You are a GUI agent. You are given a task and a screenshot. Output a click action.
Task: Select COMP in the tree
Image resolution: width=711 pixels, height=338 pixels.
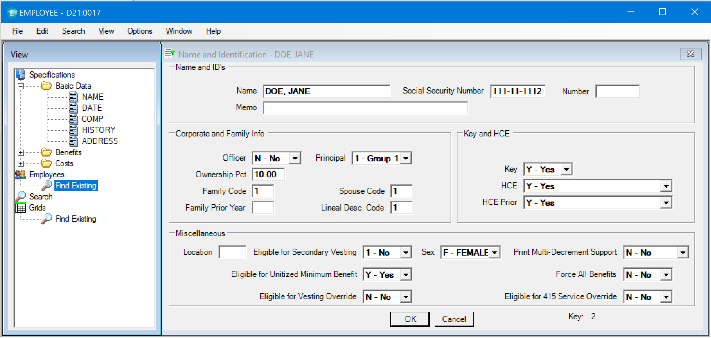point(92,119)
